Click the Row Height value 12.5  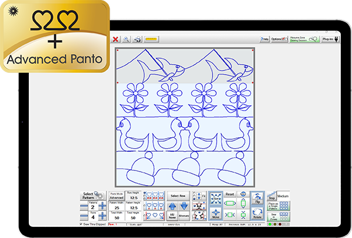click(x=134, y=196)
